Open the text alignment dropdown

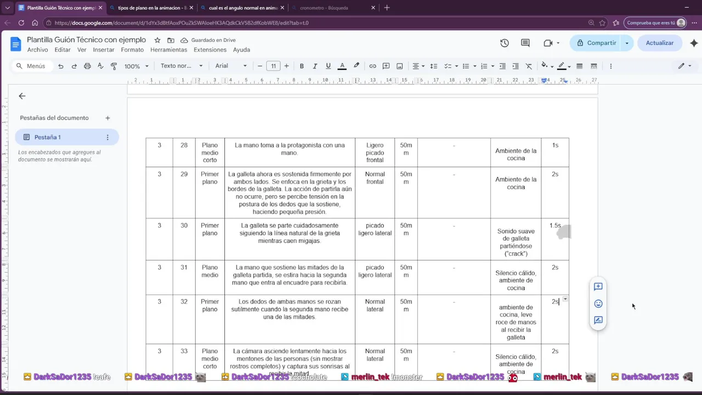[418, 66]
